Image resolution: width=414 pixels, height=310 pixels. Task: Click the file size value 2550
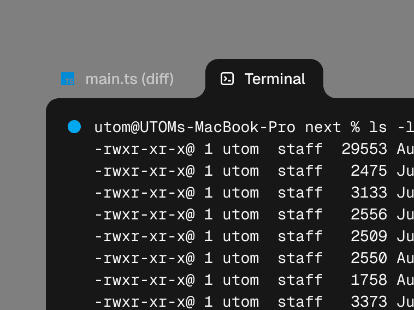tap(369, 258)
